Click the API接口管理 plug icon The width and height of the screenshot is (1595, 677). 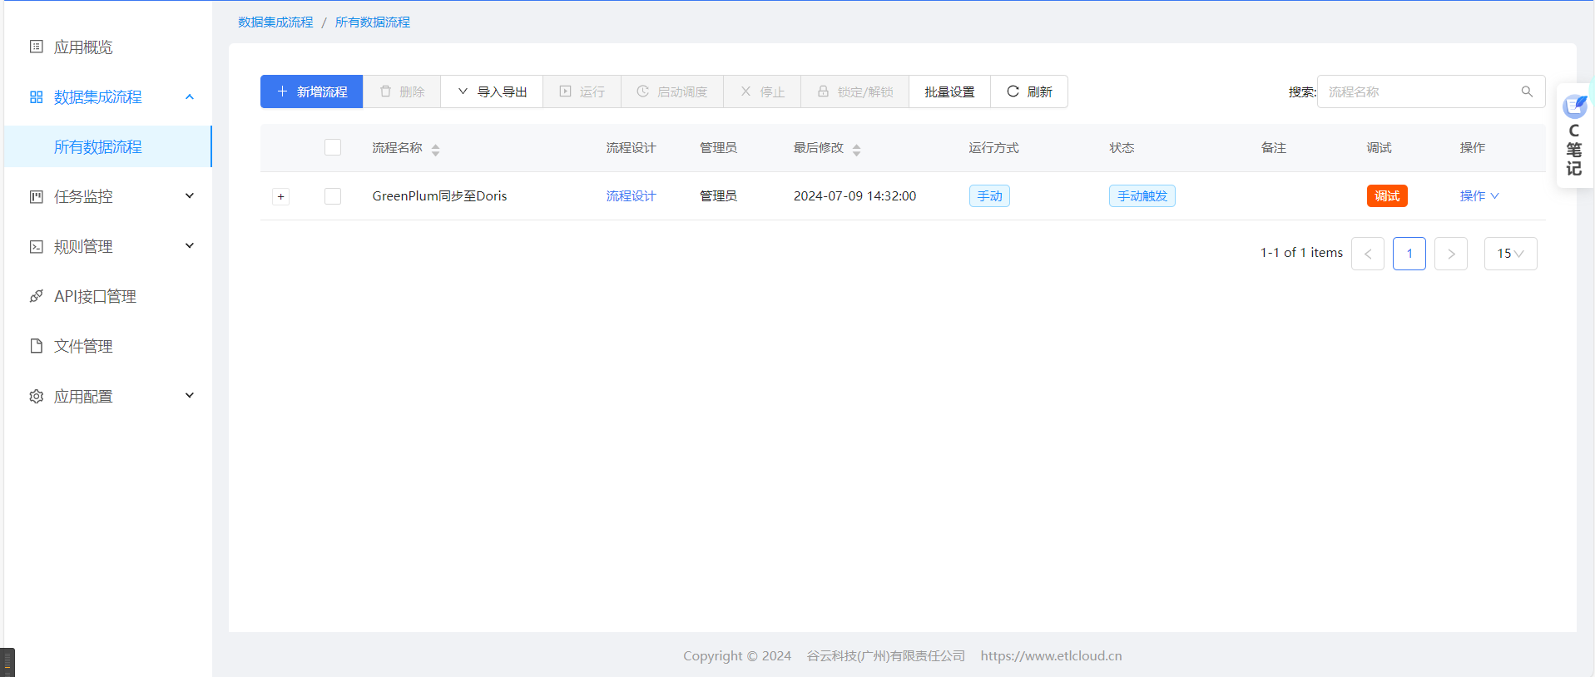tap(37, 296)
